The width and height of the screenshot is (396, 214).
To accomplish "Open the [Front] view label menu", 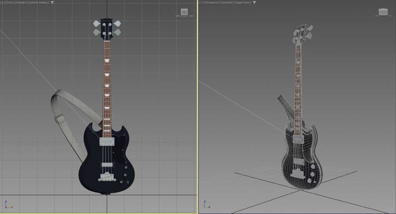I will pos(10,2).
